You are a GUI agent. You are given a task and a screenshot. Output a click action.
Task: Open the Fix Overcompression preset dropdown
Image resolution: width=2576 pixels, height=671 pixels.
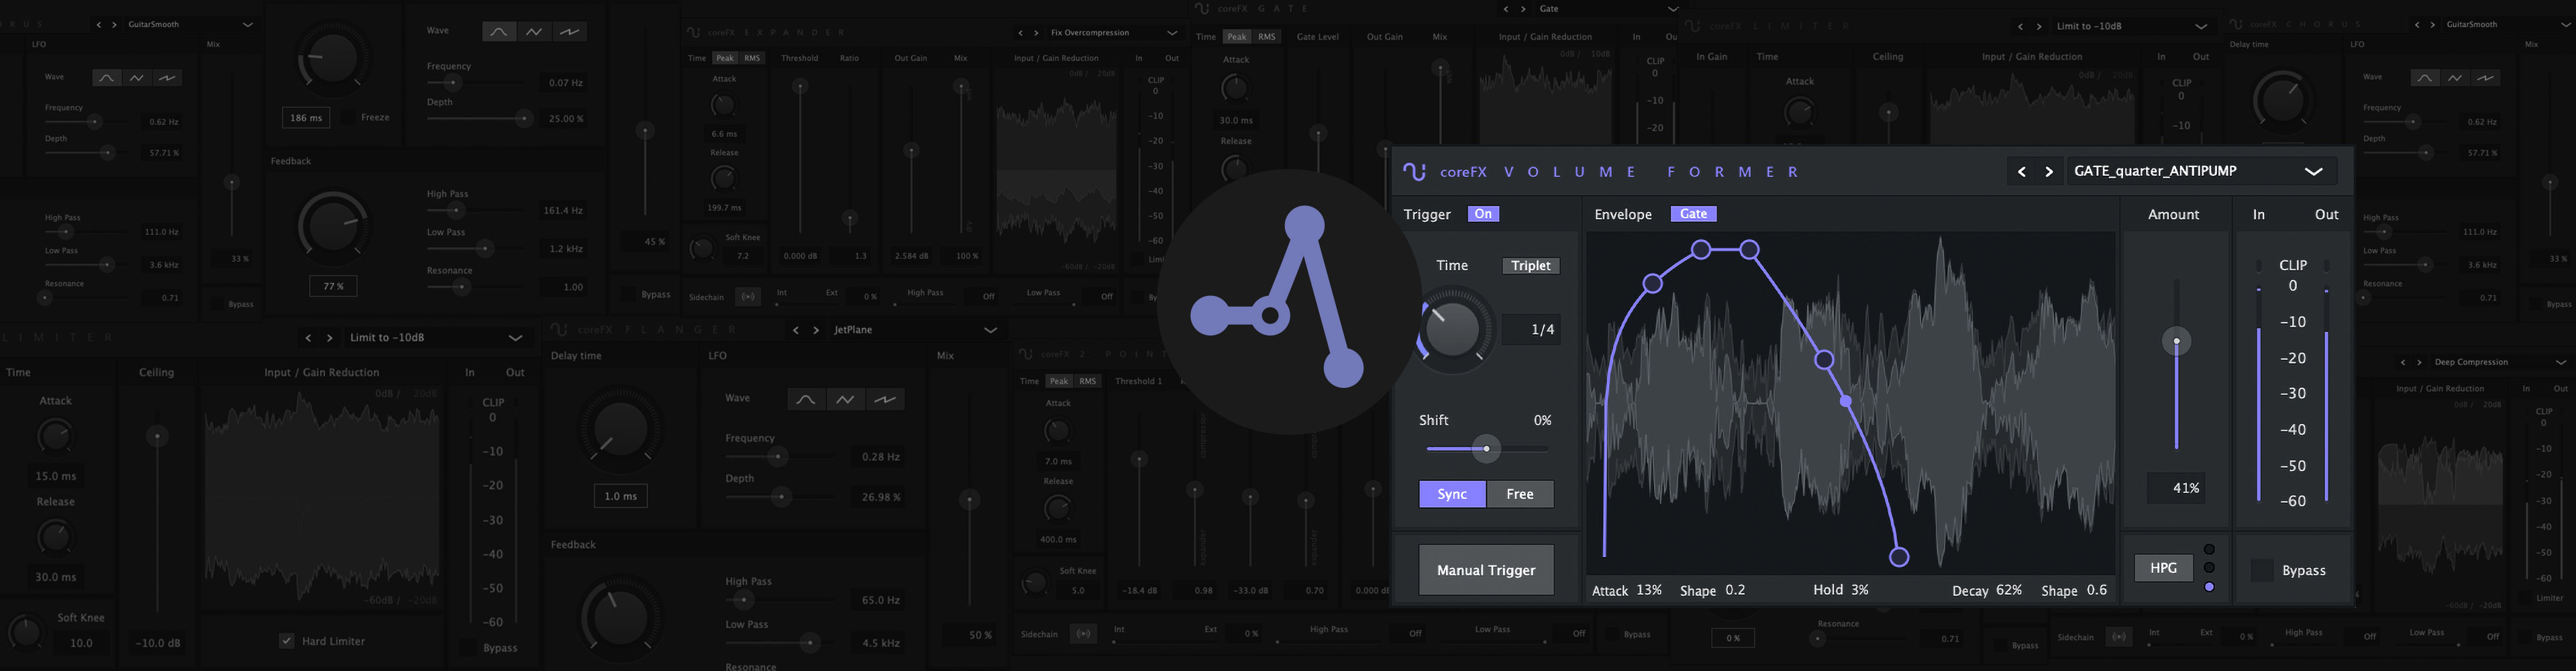(x=1172, y=33)
